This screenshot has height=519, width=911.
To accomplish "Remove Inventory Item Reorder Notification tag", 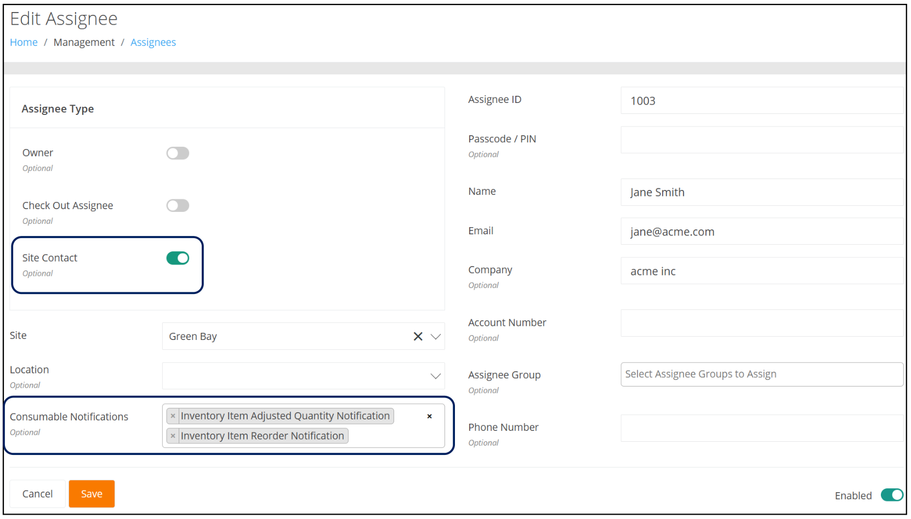I will pos(173,436).
